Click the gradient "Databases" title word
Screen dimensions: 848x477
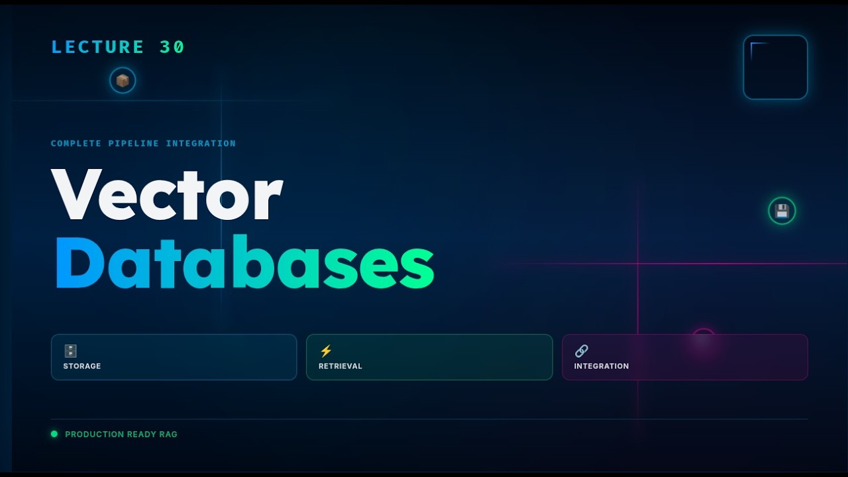click(x=244, y=263)
